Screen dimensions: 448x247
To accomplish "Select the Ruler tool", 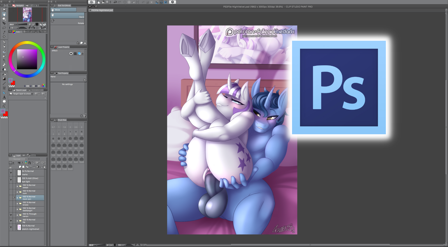I will tap(4, 92).
